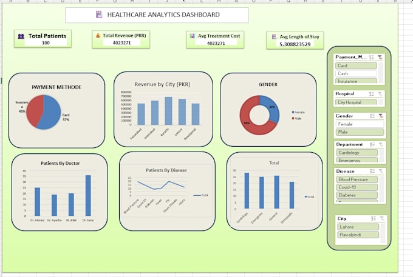Image resolution: width=413 pixels, height=277 pixels.
Task: Click the red Insurance pie slice
Action: click(x=34, y=109)
